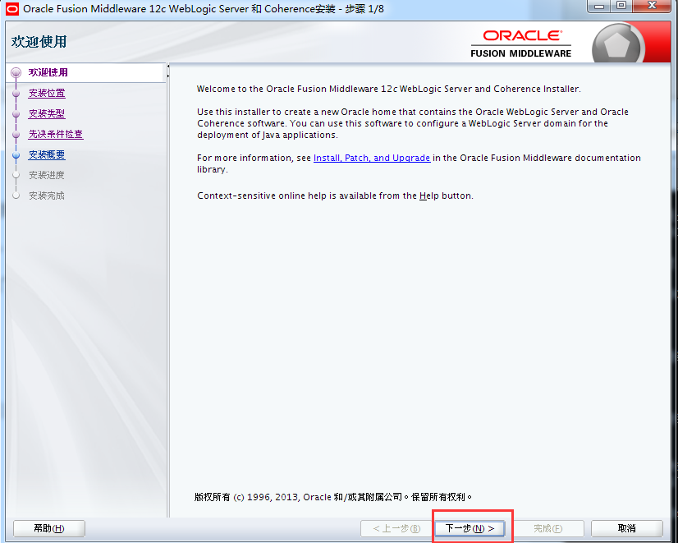This screenshot has width=678, height=543.
Task: Collapse the sidebar using splitter arrows
Action: click(x=167, y=71)
